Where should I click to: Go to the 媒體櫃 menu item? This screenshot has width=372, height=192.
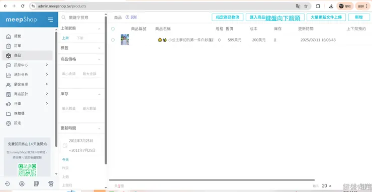click(x=27, y=113)
